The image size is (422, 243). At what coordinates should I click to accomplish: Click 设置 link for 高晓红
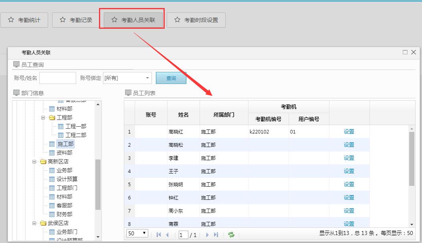349,131
